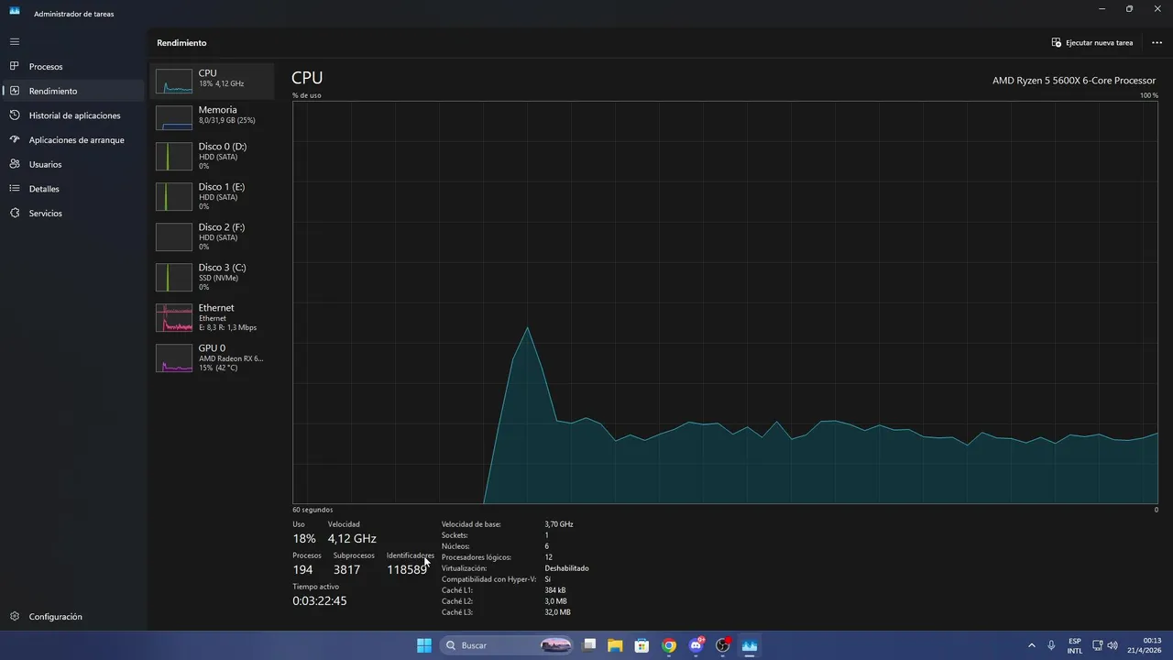The width and height of the screenshot is (1173, 660).
Task: Click the Rendimiento page heading
Action: coord(181,43)
